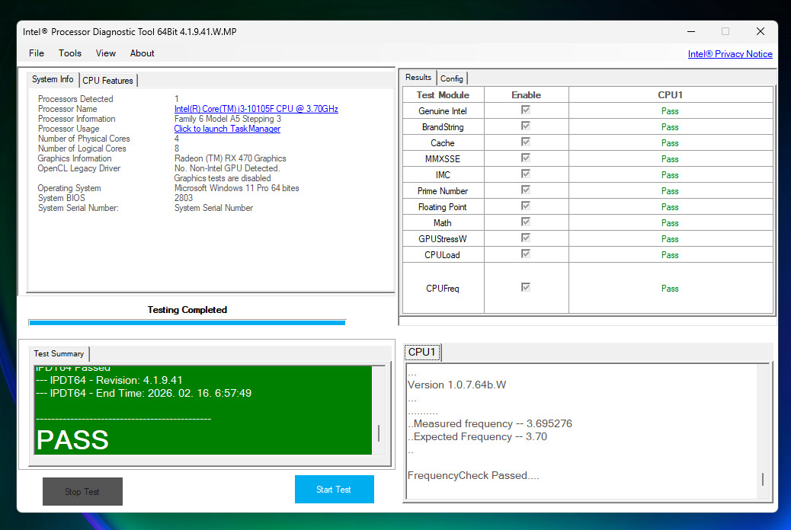Click the Stop Test button
The height and width of the screenshot is (530, 791).
[x=83, y=491]
